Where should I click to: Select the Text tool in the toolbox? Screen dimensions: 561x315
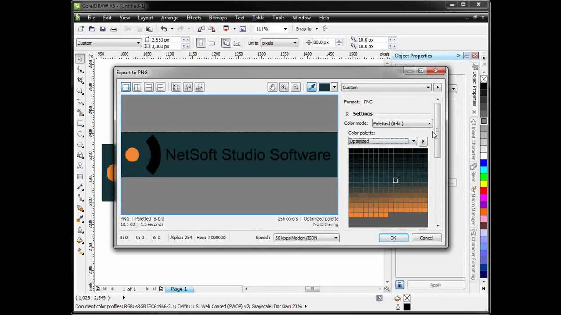coord(80,166)
